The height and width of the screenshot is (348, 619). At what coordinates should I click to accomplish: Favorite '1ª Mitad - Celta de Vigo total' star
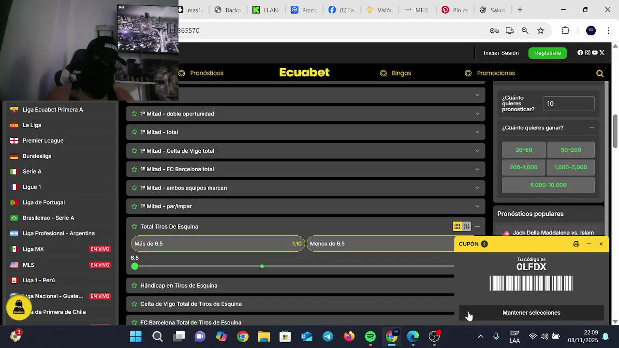tap(134, 151)
